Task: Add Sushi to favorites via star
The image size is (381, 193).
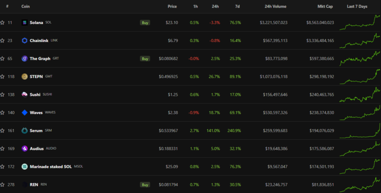Action: point(2,94)
